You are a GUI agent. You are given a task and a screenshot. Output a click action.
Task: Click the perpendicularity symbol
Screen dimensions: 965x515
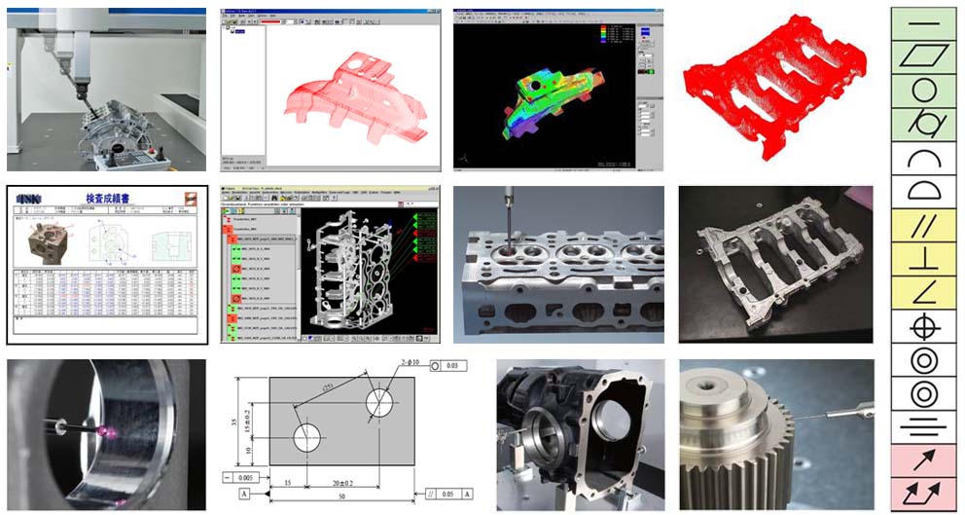point(923,258)
